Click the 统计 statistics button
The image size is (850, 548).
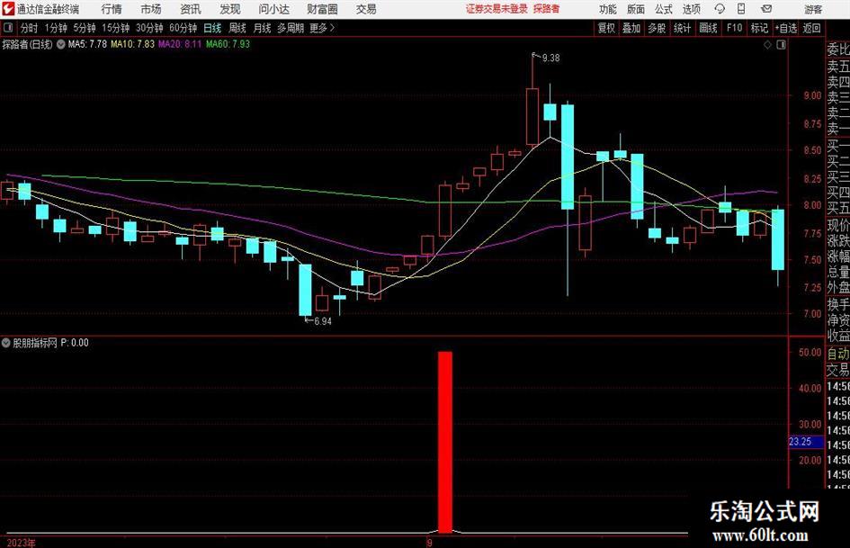pos(682,28)
